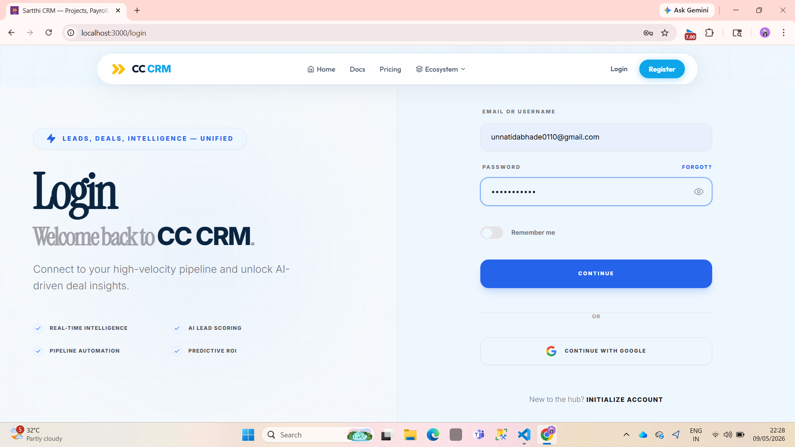Open Chrome from the taskbar
Image resolution: width=795 pixels, height=447 pixels.
click(547, 435)
